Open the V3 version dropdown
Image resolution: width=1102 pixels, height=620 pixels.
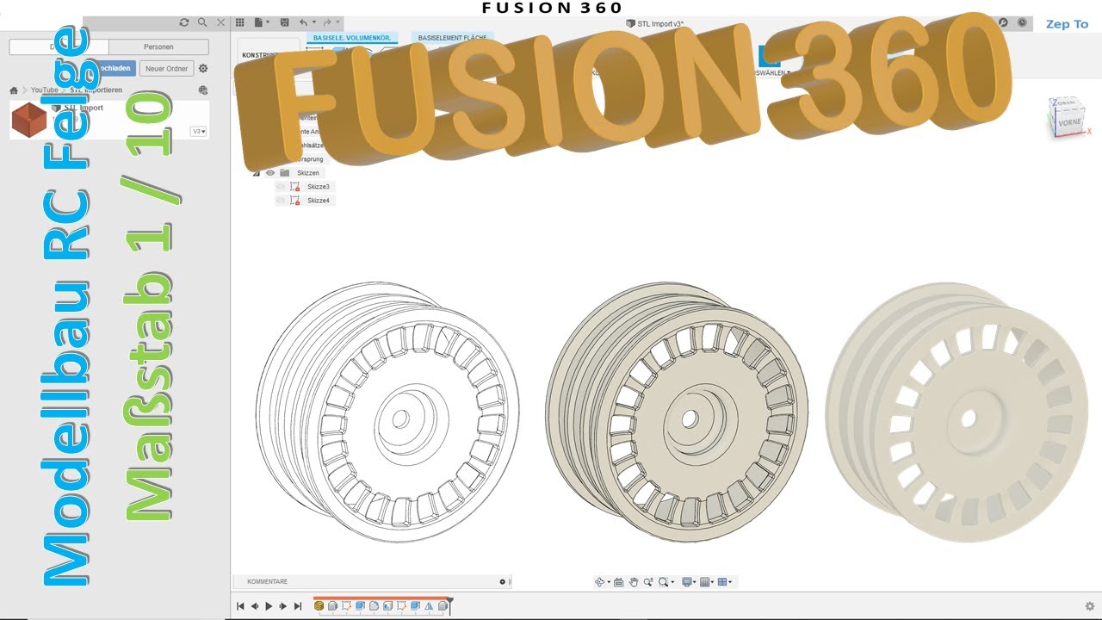coord(198,132)
